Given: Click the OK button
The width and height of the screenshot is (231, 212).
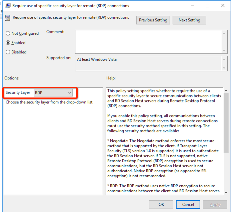Looking at the screenshot, I should (x=161, y=204).
